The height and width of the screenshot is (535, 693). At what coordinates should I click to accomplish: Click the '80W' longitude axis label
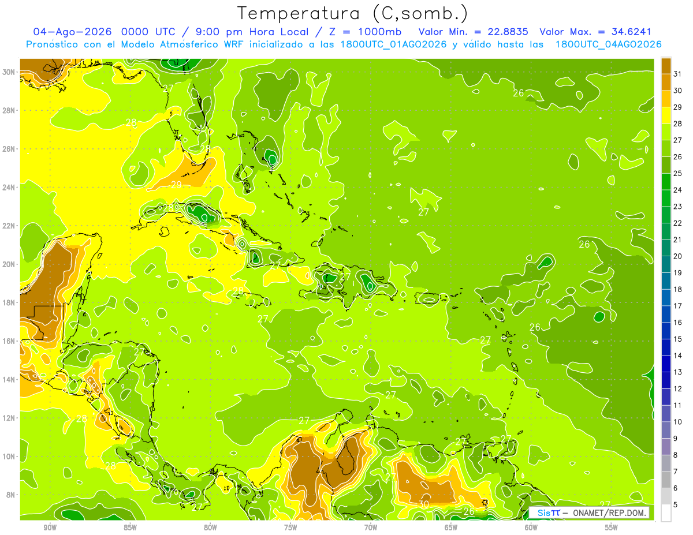pos(210,527)
